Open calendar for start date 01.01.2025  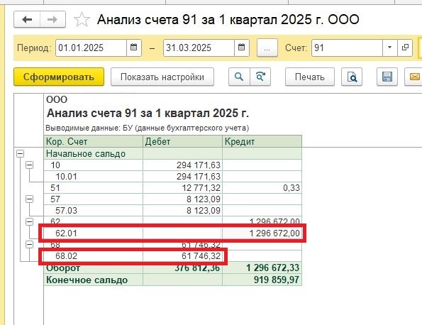pyautogui.click(x=134, y=48)
